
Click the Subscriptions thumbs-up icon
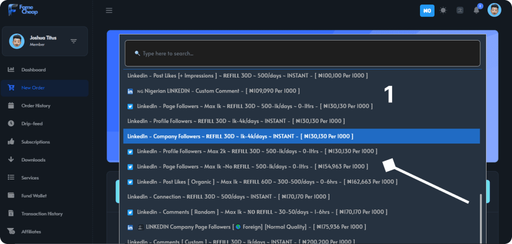(11, 142)
